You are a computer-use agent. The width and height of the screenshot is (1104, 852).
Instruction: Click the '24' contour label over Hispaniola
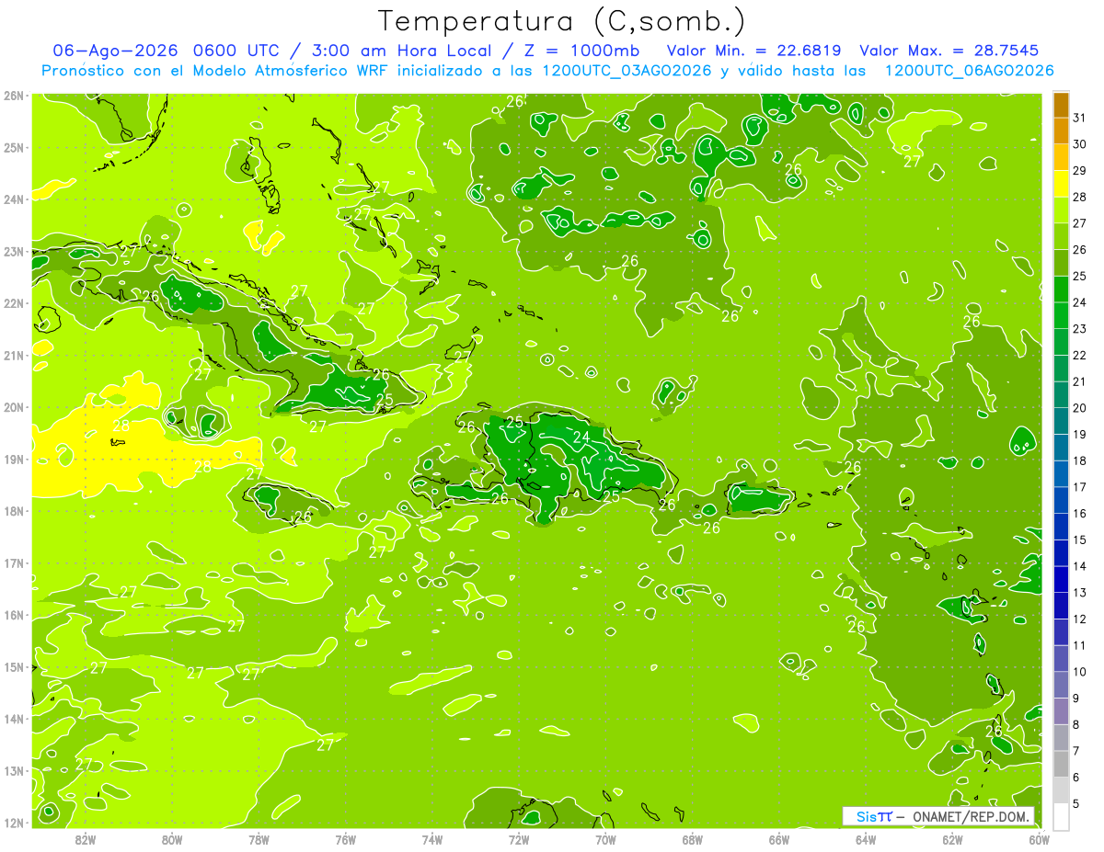point(581,437)
